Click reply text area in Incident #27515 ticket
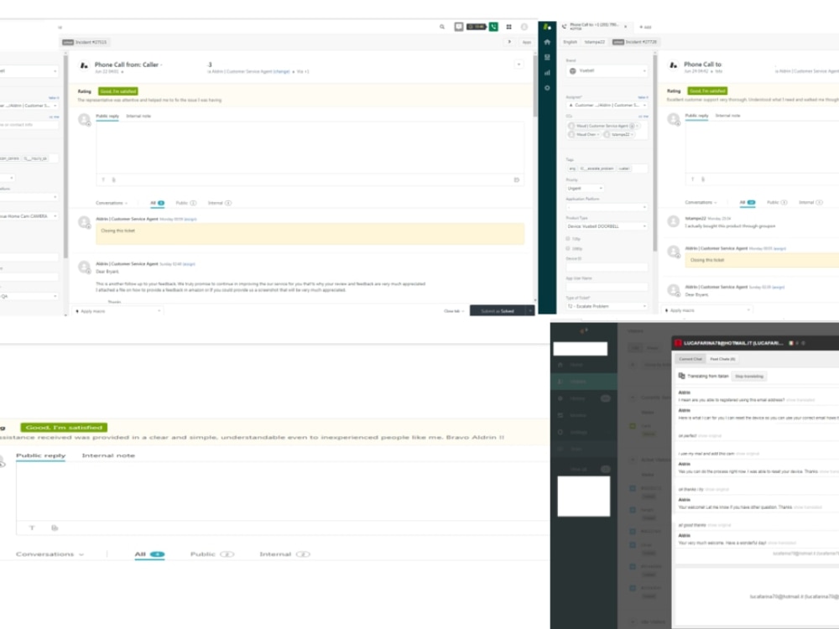This screenshot has height=629, width=839. tap(310, 147)
